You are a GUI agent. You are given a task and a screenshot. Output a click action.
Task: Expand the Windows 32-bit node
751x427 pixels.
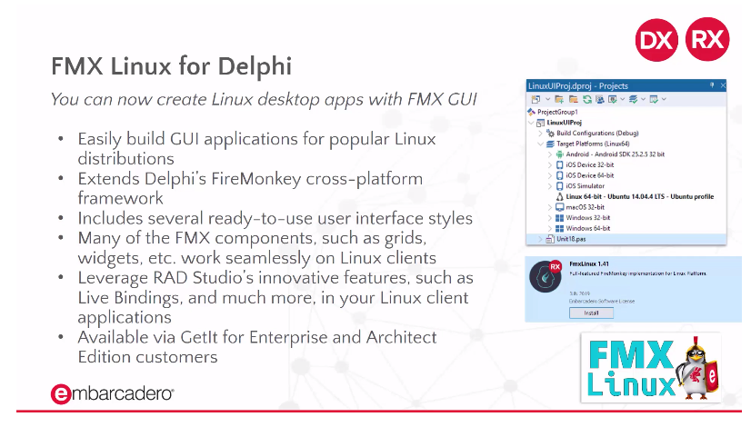[x=550, y=217]
